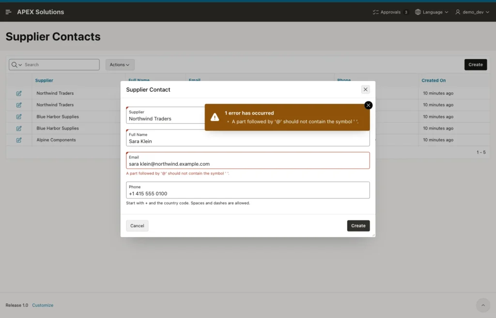Image resolution: width=496 pixels, height=318 pixels.
Task: Open search column selector magnifier
Action: tap(16, 65)
